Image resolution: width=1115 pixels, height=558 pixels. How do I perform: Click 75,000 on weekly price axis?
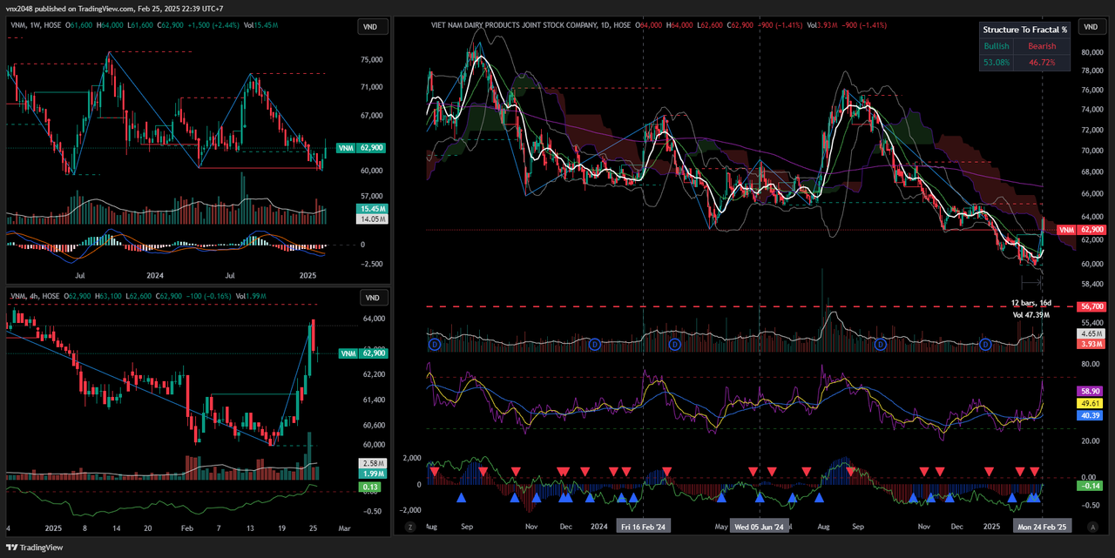[372, 59]
